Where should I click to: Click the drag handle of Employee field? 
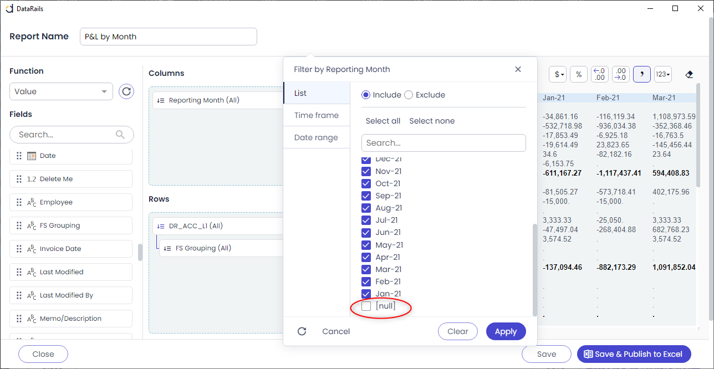point(19,202)
